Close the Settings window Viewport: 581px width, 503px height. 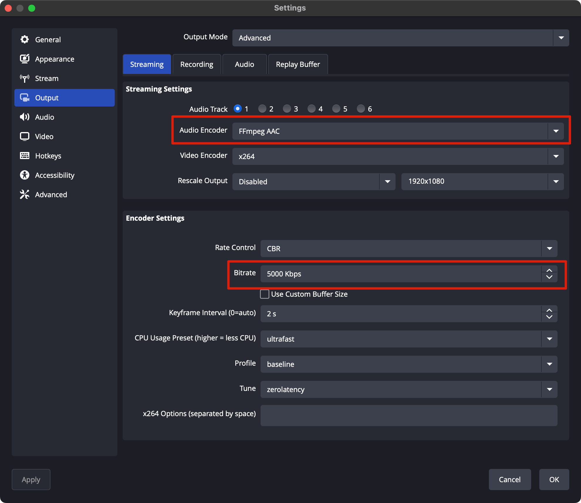(x=8, y=8)
